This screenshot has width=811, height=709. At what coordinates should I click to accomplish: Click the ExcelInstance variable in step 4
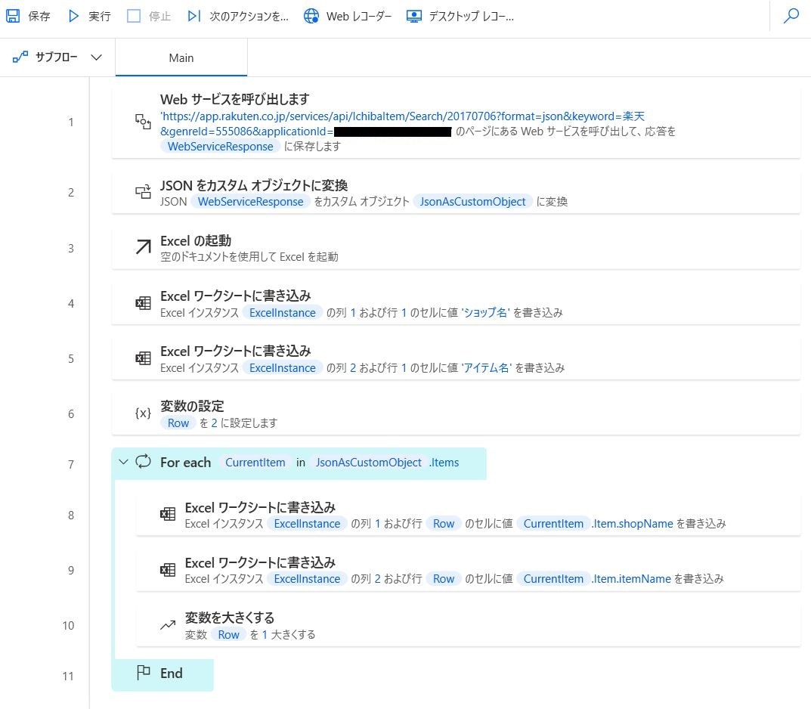(283, 313)
